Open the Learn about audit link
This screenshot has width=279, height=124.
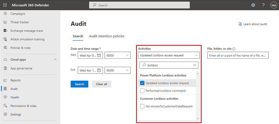point(253,24)
